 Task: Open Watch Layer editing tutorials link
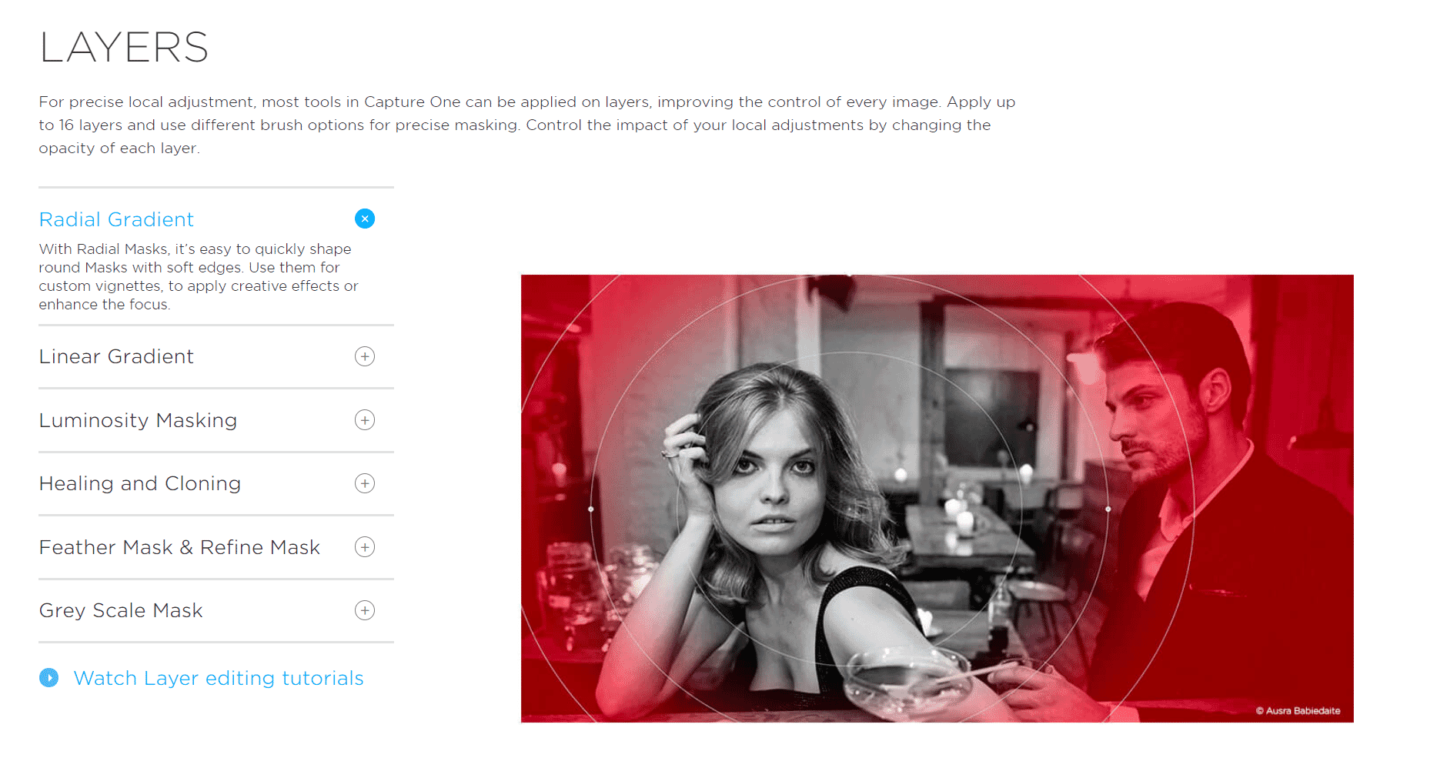tap(219, 679)
